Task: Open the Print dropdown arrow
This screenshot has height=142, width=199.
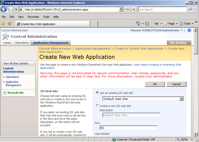Action: (161, 24)
